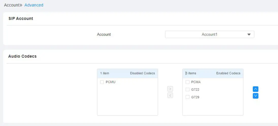
Task: Select the G722 label in Enabled Codecs
Action: click(195, 90)
